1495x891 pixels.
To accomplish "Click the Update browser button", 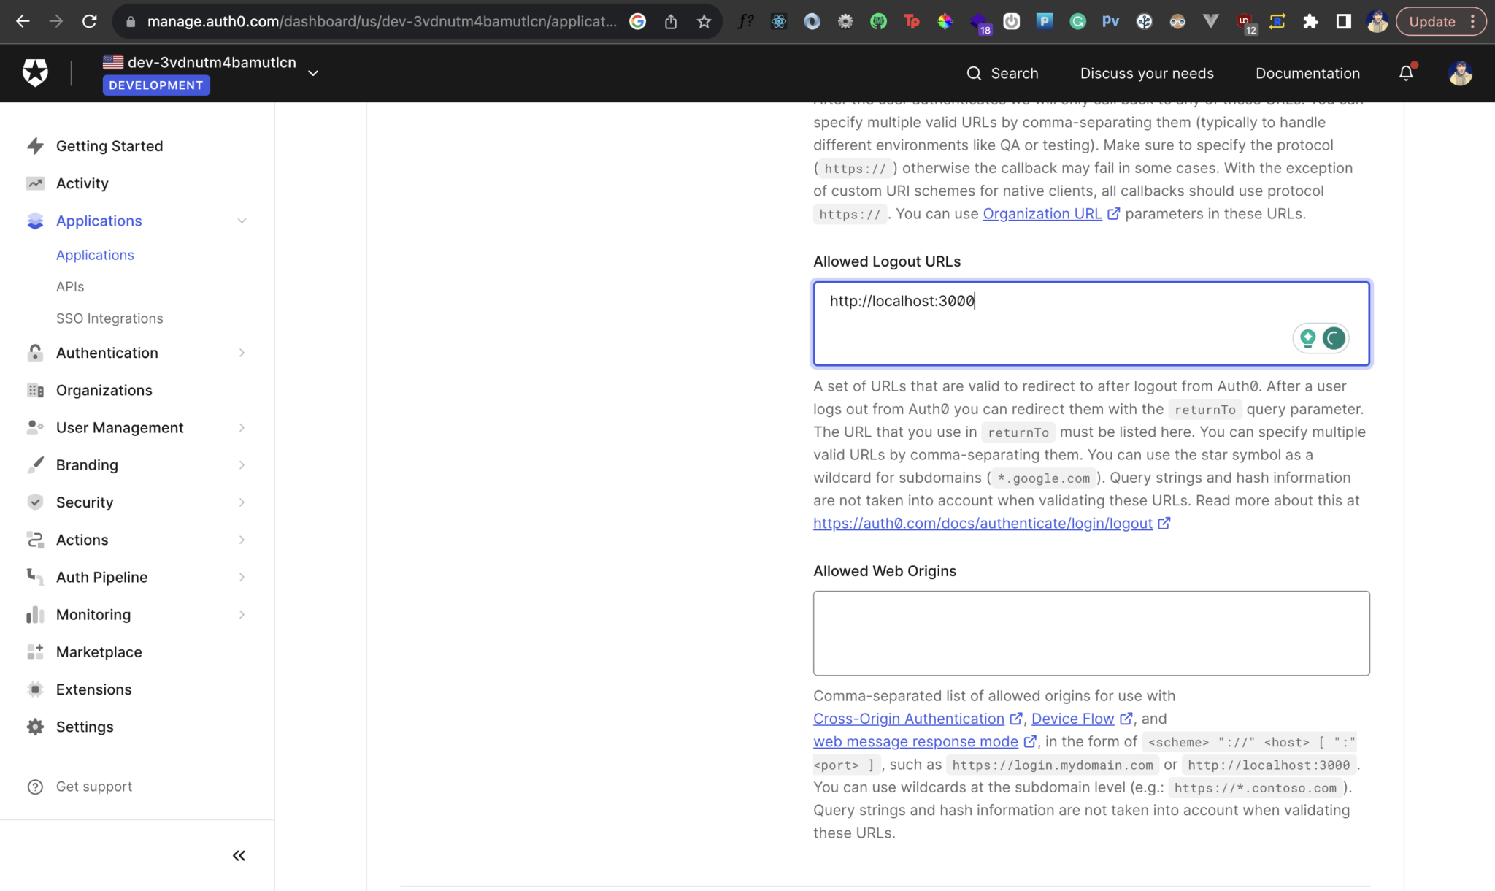I will click(x=1431, y=21).
